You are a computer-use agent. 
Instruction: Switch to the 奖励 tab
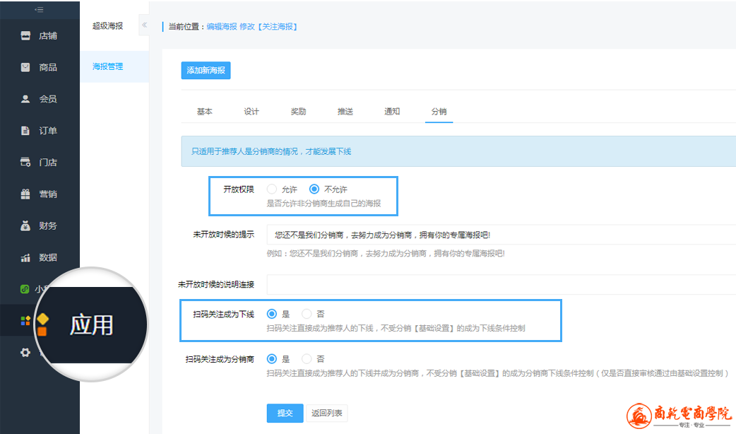(298, 112)
